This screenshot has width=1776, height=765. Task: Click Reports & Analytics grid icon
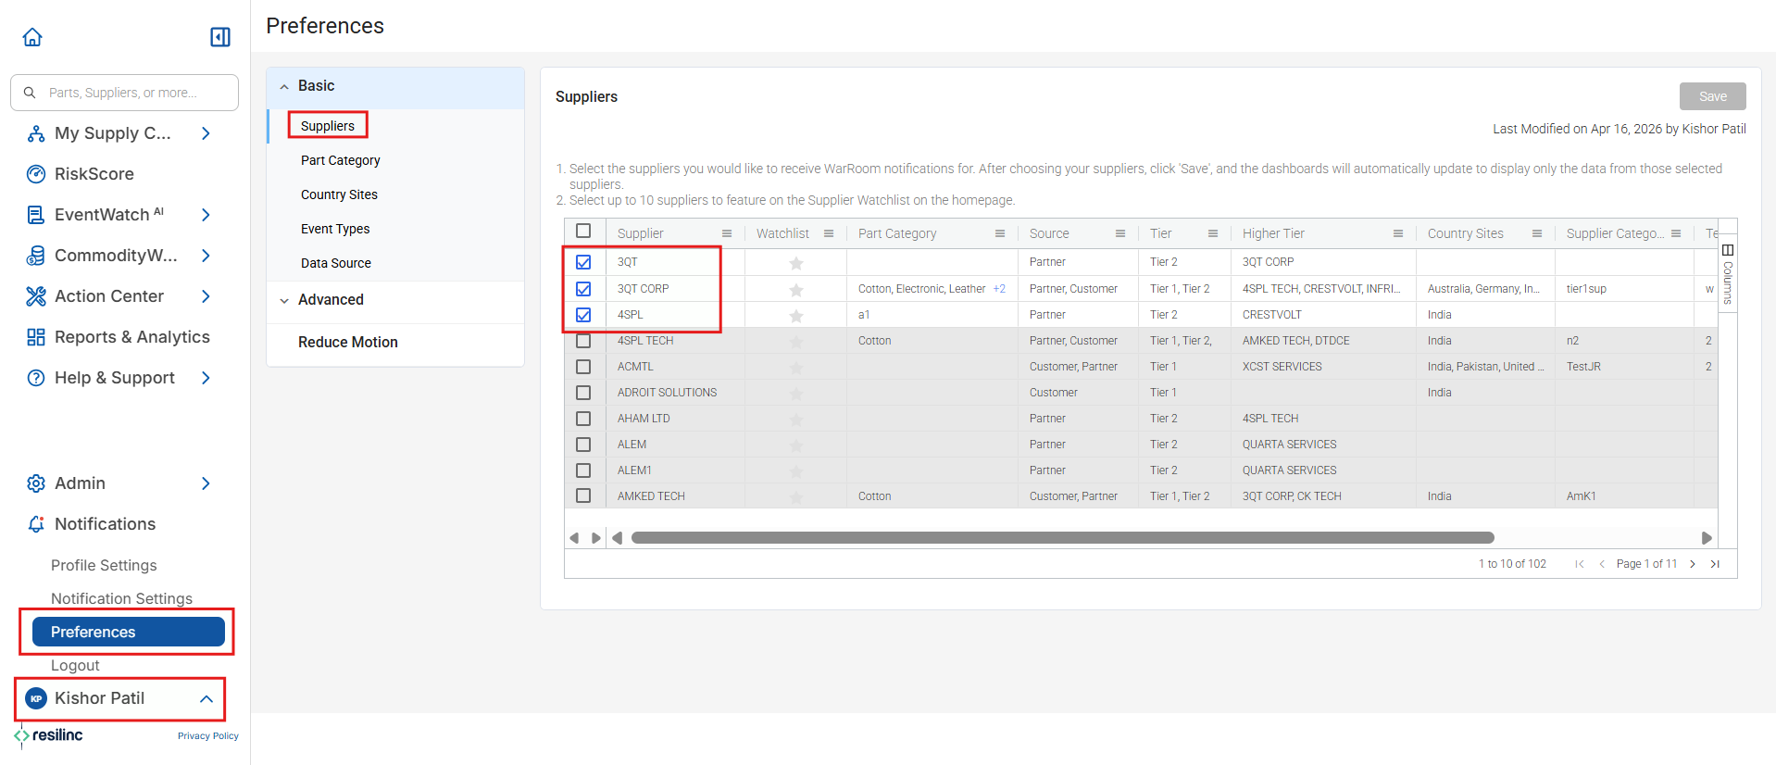click(x=36, y=337)
